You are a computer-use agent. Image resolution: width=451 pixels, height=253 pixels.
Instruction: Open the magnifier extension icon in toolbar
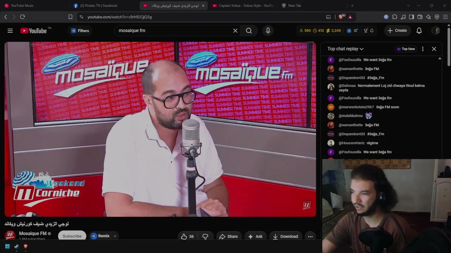point(386,17)
